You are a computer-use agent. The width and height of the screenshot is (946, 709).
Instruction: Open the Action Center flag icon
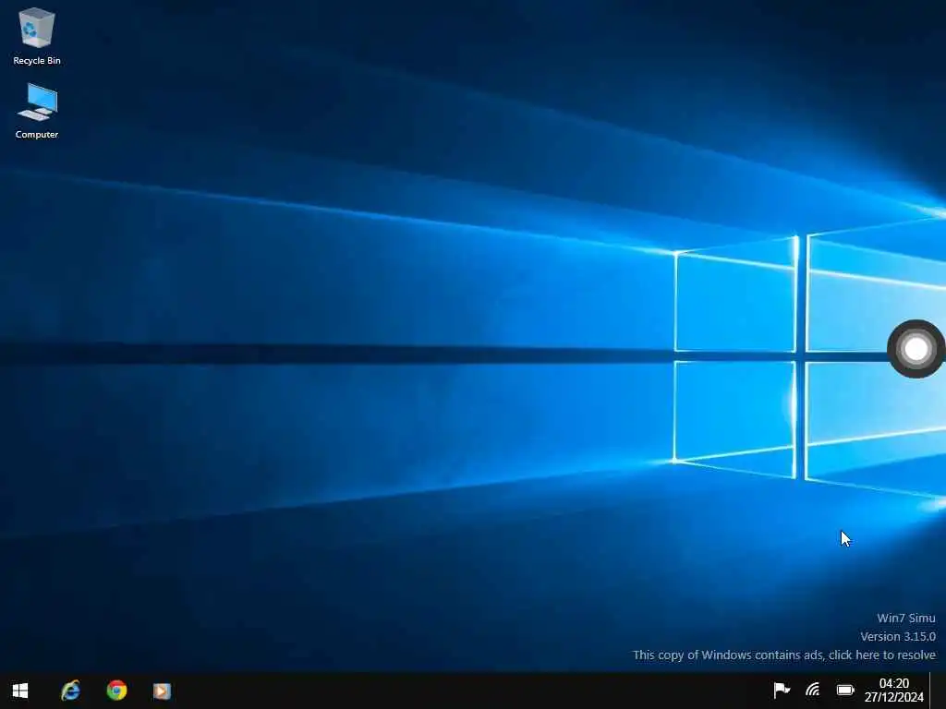pos(782,690)
